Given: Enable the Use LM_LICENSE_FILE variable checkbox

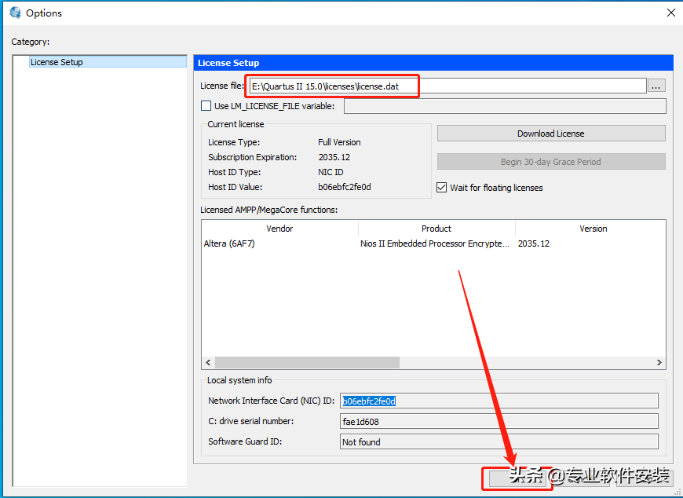Looking at the screenshot, I should click(x=206, y=106).
